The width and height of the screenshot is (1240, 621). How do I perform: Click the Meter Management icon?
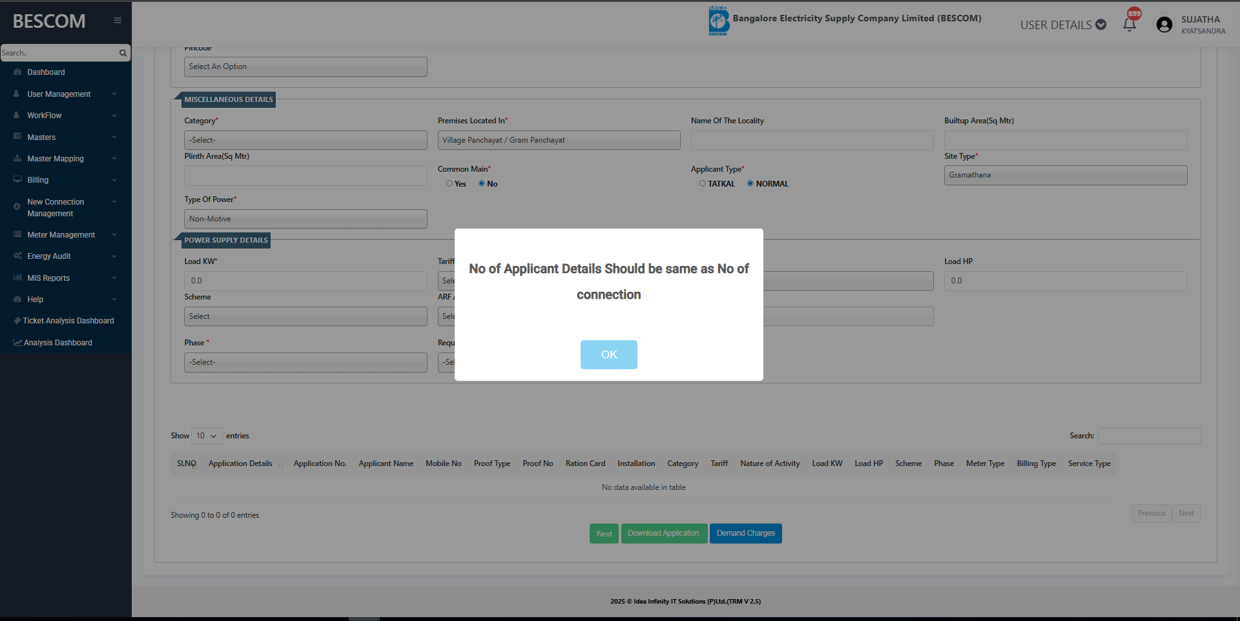tap(17, 235)
